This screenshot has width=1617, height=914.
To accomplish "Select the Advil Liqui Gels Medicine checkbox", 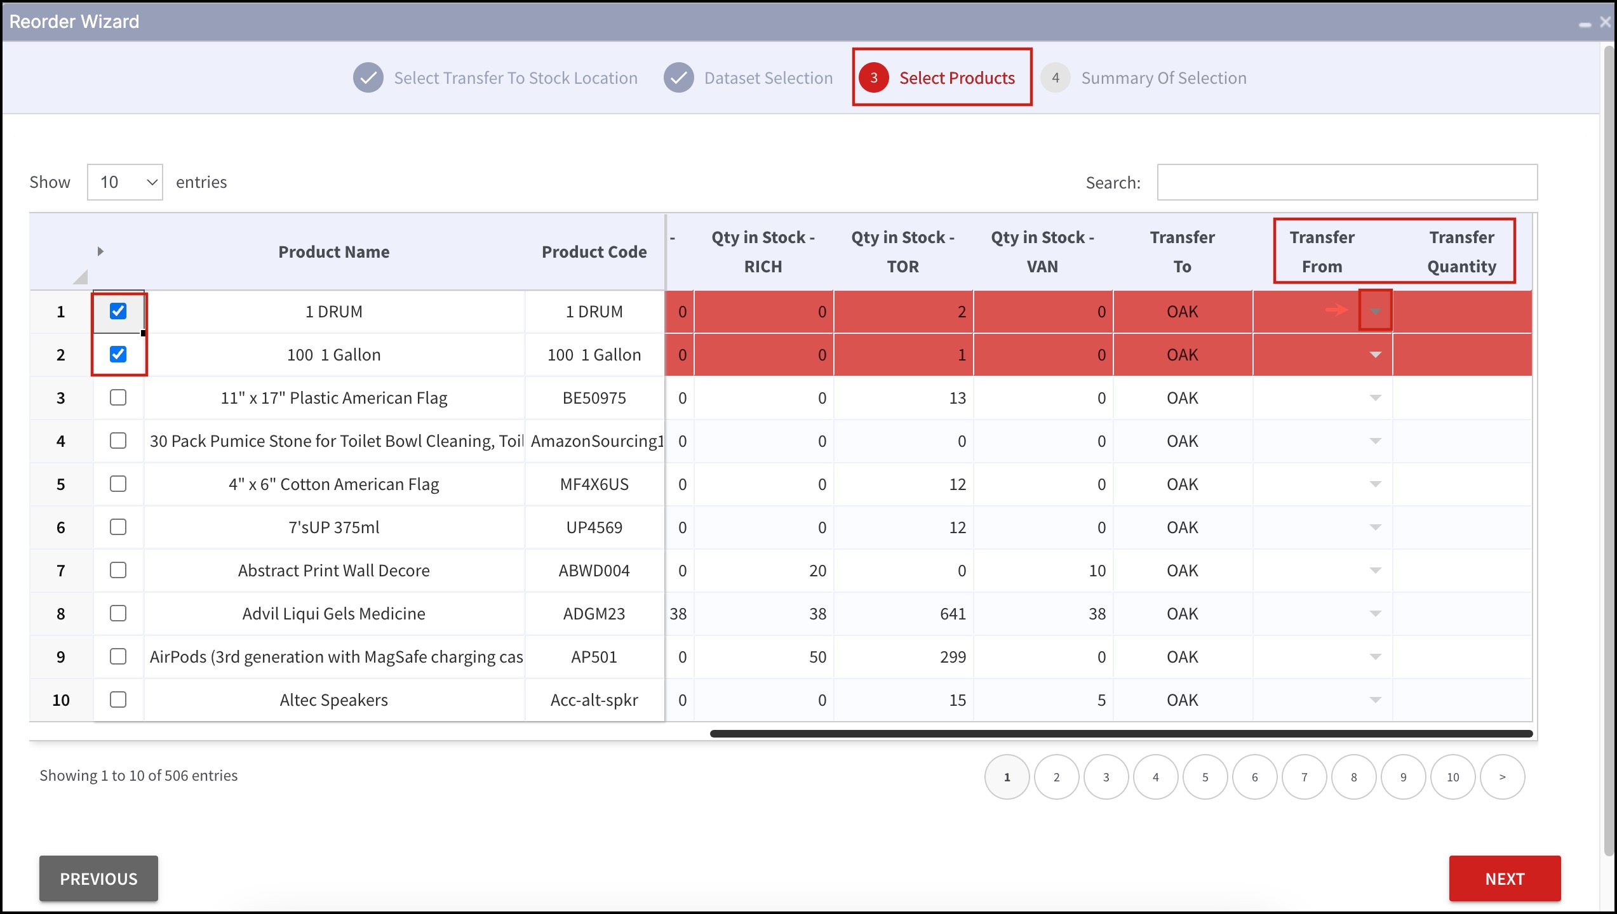I will click(x=118, y=613).
